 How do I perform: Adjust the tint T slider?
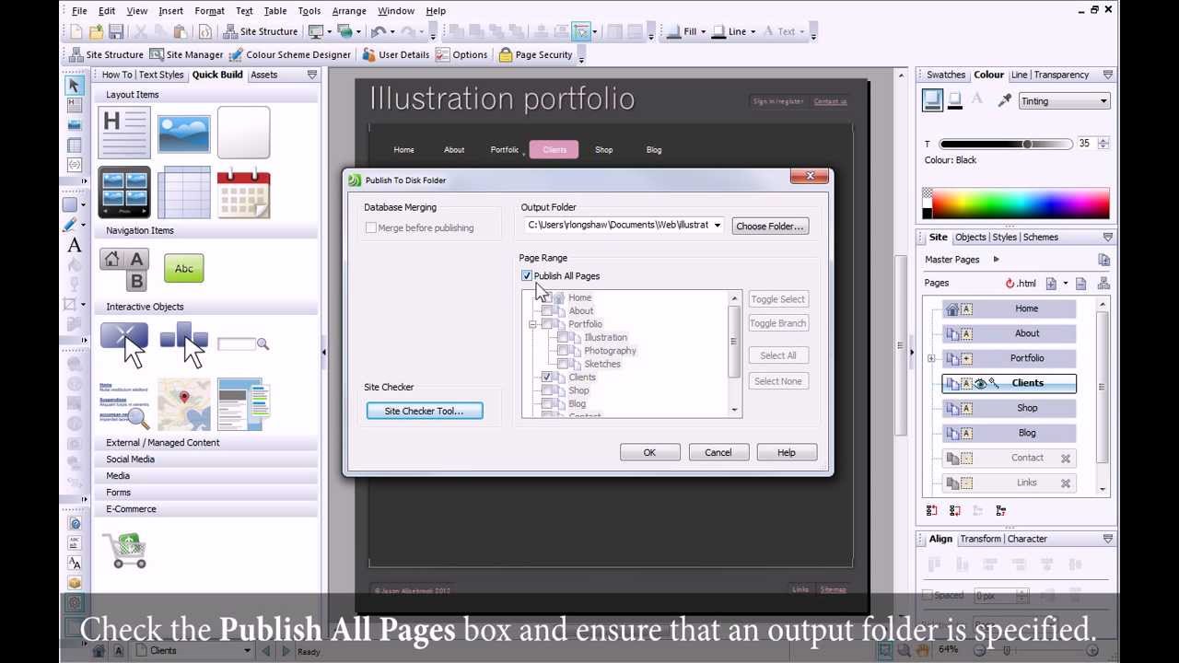pyautogui.click(x=1027, y=145)
